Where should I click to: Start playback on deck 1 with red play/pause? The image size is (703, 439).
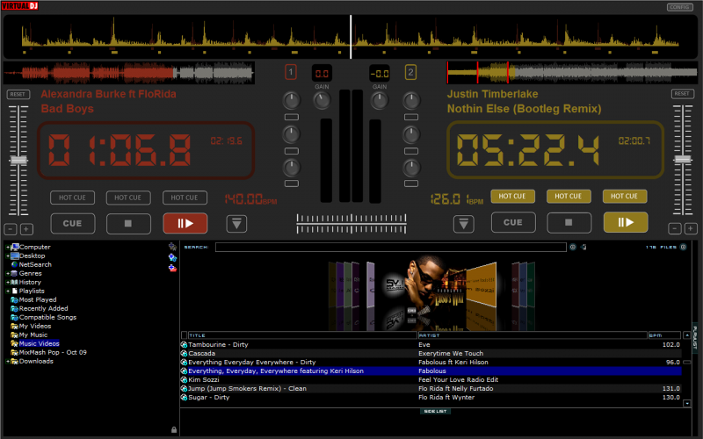coord(185,223)
